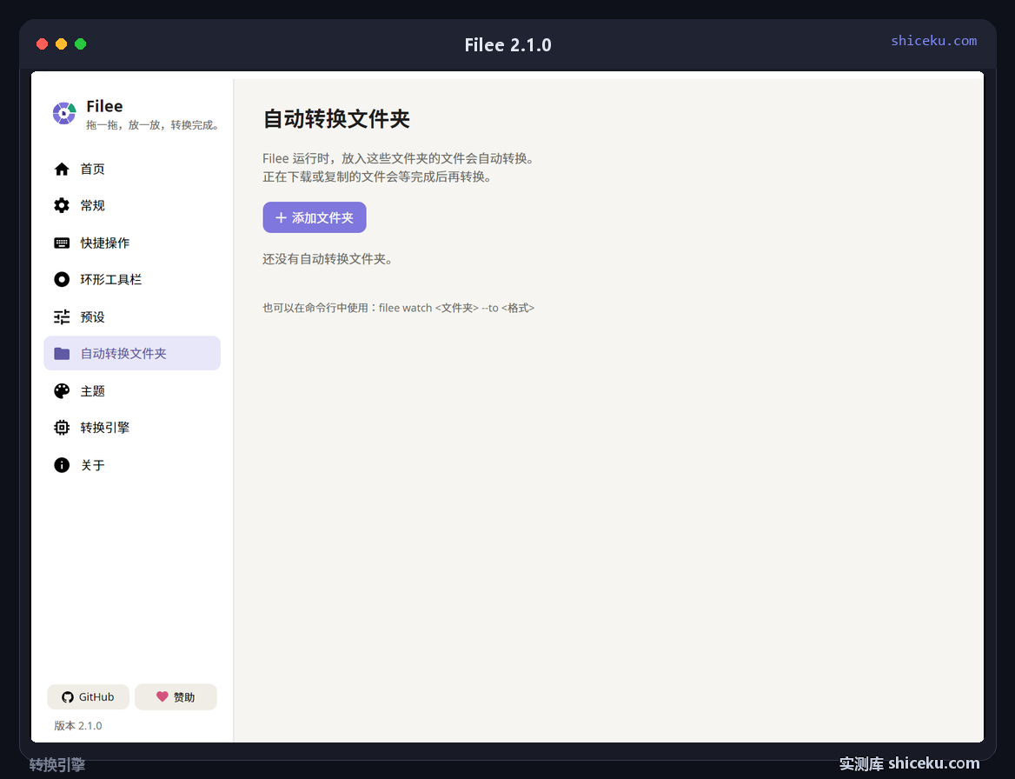Click the 自动转换文件夹 page heading
Image resolution: width=1015 pixels, height=779 pixels.
(336, 118)
